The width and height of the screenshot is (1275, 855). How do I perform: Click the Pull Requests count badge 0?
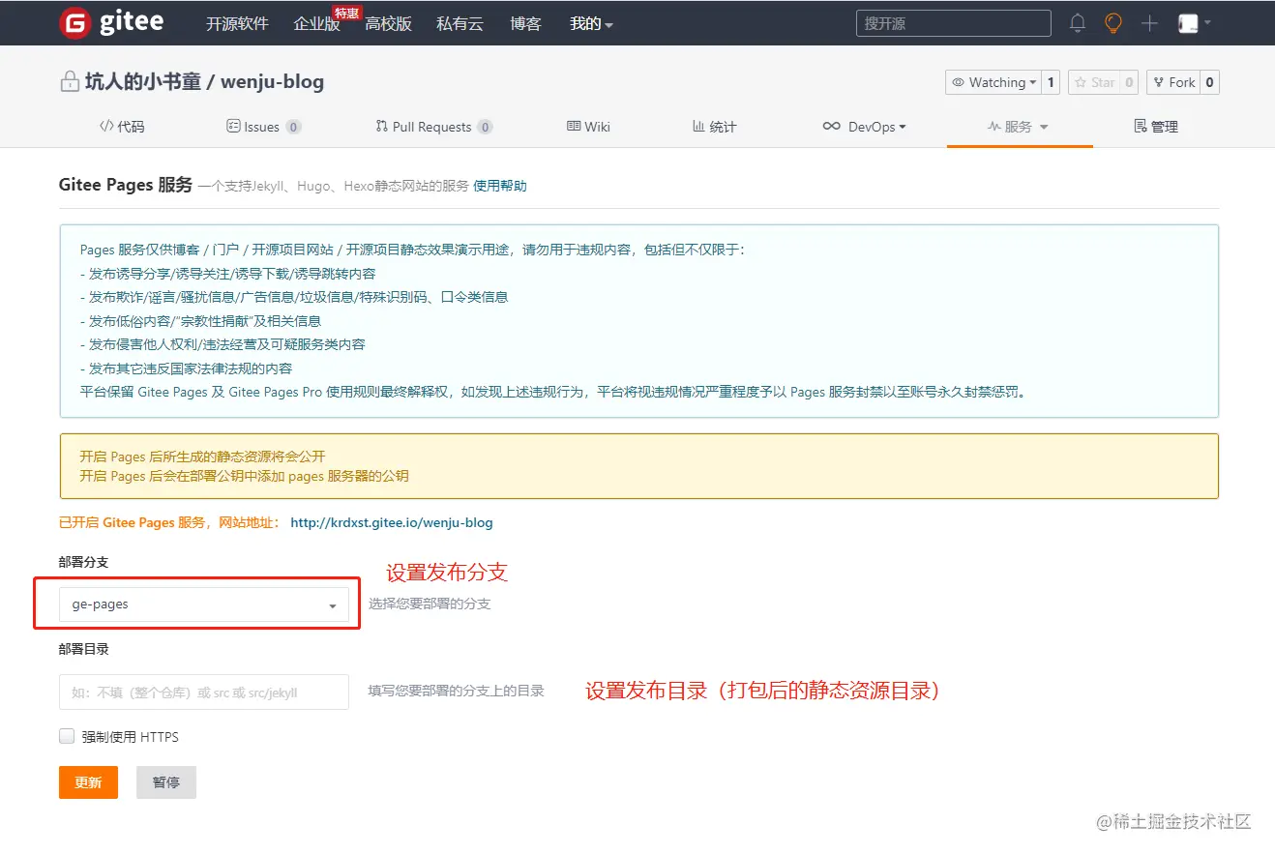485,127
